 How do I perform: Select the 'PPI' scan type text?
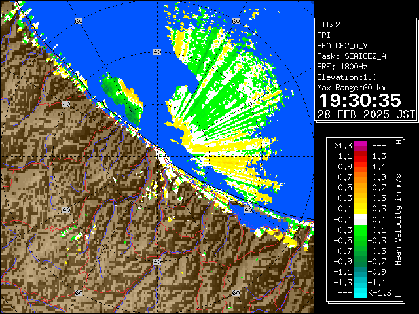[323, 35]
